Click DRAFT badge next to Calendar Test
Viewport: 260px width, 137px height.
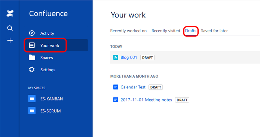[156, 87]
